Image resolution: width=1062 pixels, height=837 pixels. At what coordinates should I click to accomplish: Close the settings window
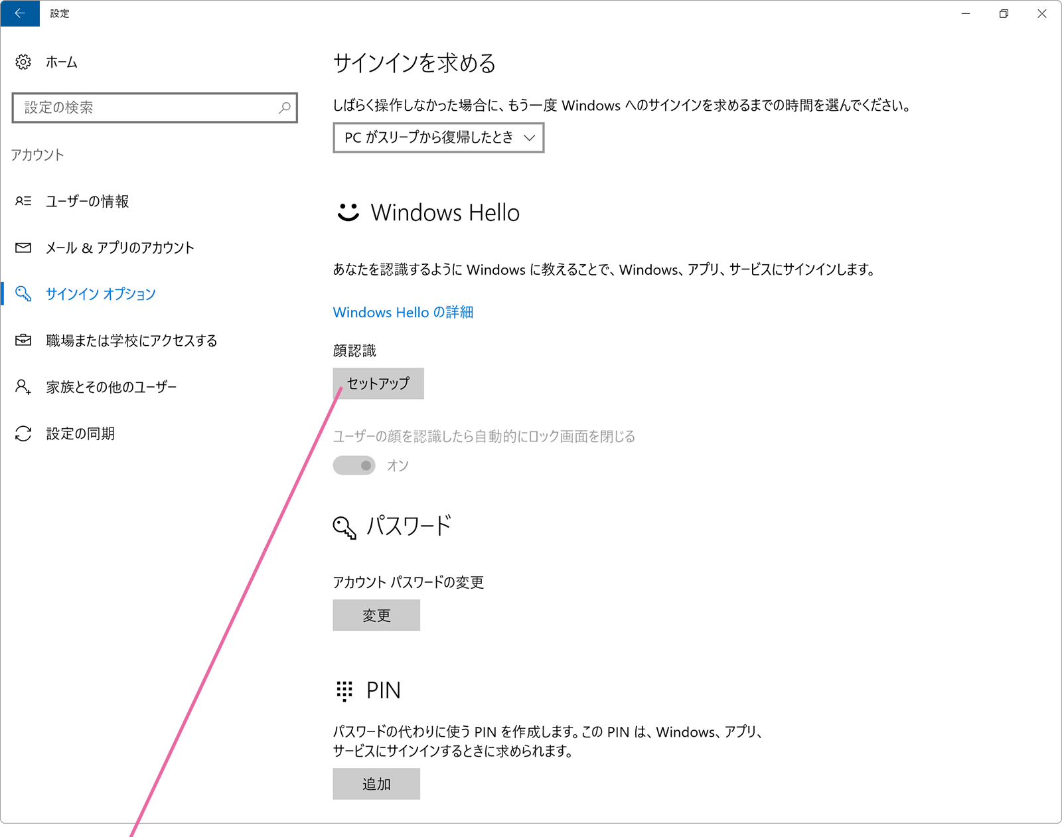point(1042,13)
